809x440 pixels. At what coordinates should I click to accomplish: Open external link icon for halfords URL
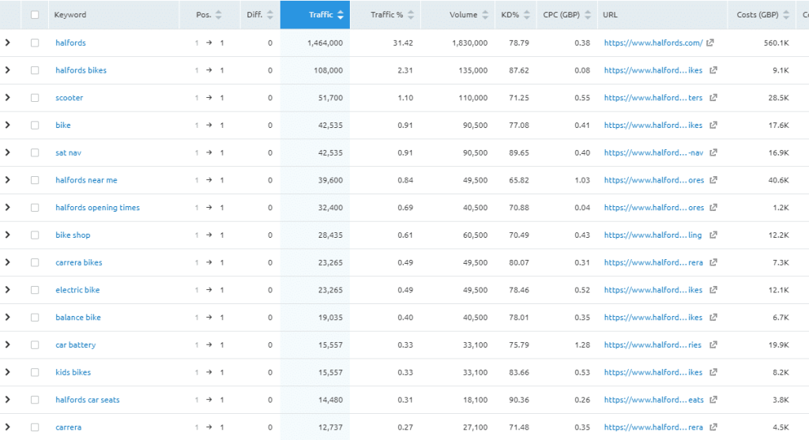(x=710, y=43)
